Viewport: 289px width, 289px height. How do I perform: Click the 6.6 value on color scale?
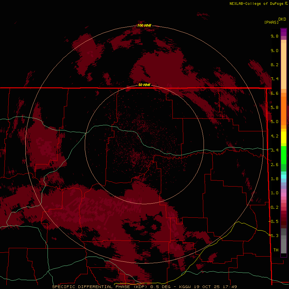(x=275, y=93)
